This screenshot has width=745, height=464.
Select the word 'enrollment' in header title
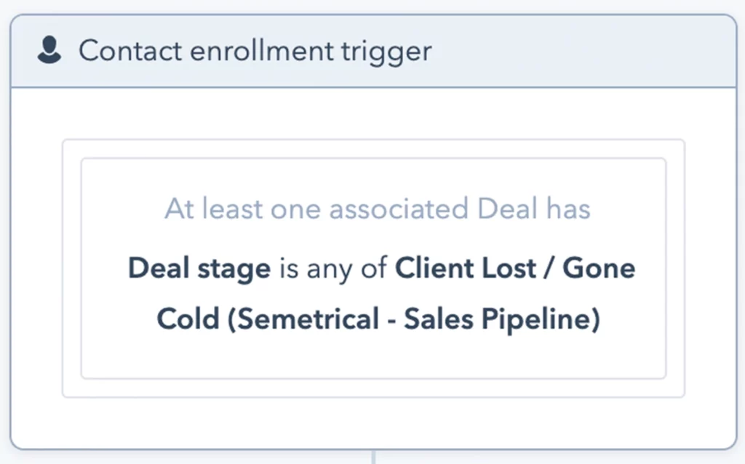[262, 51]
